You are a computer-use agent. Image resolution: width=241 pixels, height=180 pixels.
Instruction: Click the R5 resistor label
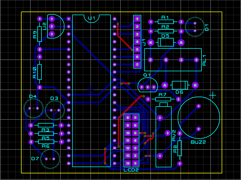pos(46,138)
